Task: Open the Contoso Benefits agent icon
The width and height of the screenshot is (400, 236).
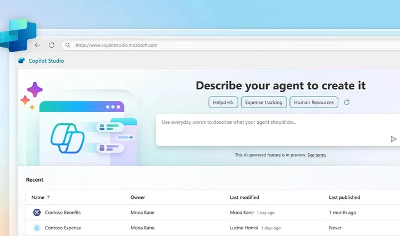Action: (37, 212)
